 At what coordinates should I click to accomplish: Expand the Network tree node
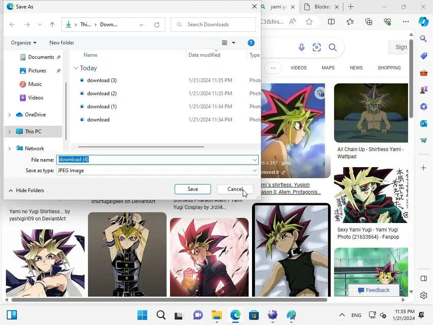[x=10, y=149]
